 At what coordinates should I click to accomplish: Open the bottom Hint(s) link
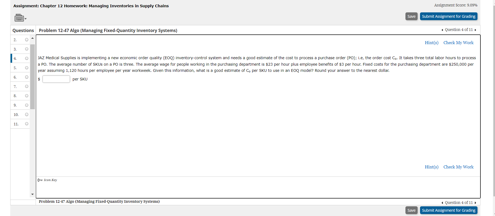432,167
